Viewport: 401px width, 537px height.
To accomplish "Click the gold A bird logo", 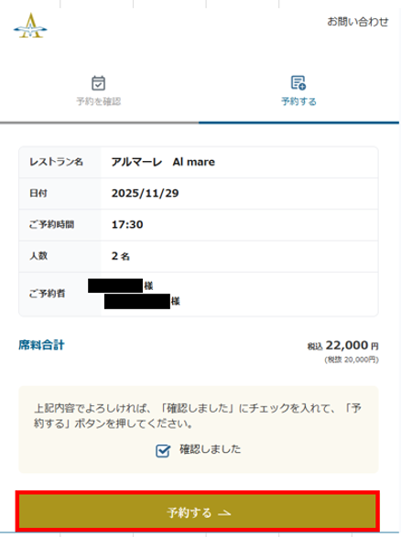I will pos(30,26).
